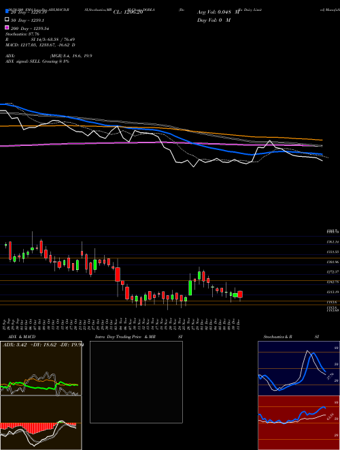
Task: Click the empty intraday trading price panel
Action: [x=136, y=382]
